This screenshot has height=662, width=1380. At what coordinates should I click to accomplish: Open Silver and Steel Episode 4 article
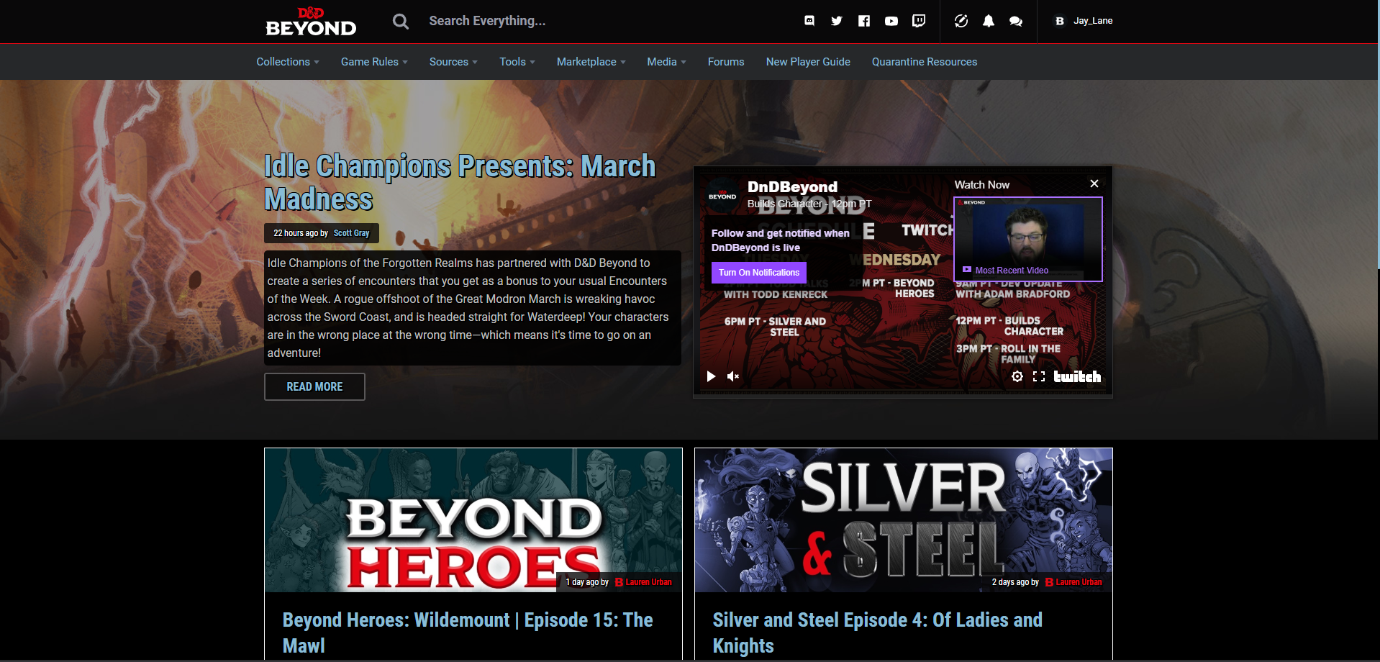(877, 632)
